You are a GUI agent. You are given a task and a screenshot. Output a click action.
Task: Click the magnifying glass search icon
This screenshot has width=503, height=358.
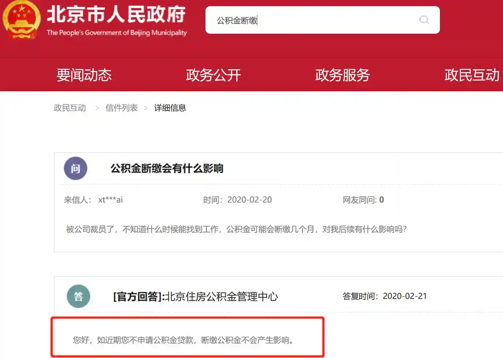[424, 20]
